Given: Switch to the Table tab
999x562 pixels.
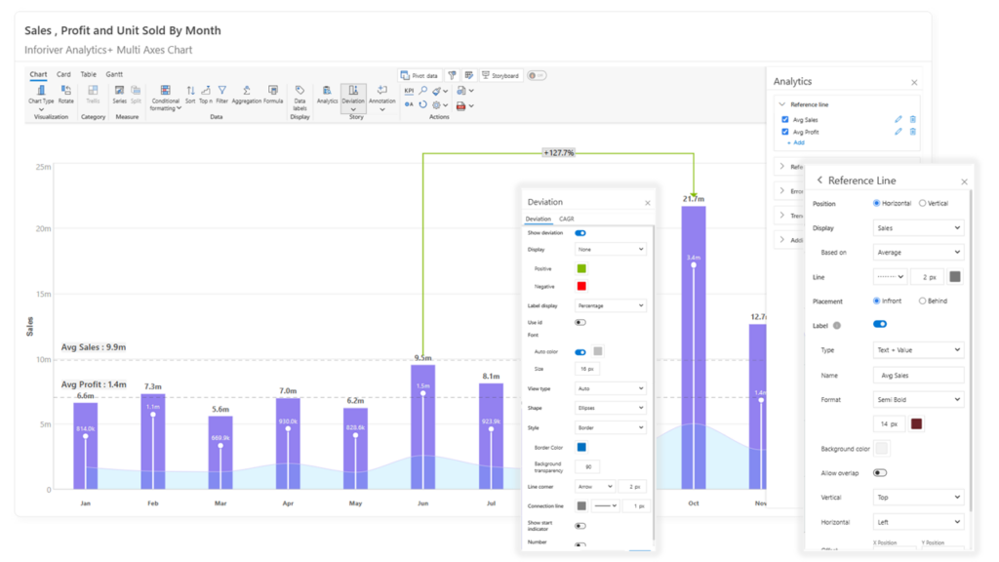Looking at the screenshot, I should coord(89,74).
